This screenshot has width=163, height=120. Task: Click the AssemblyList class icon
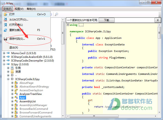click(16, 101)
